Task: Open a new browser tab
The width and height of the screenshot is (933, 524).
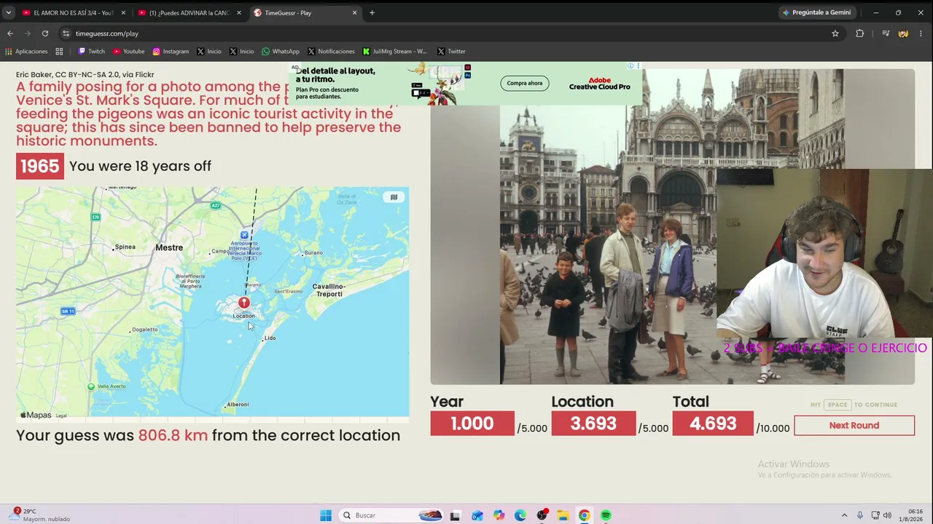Action: click(372, 12)
